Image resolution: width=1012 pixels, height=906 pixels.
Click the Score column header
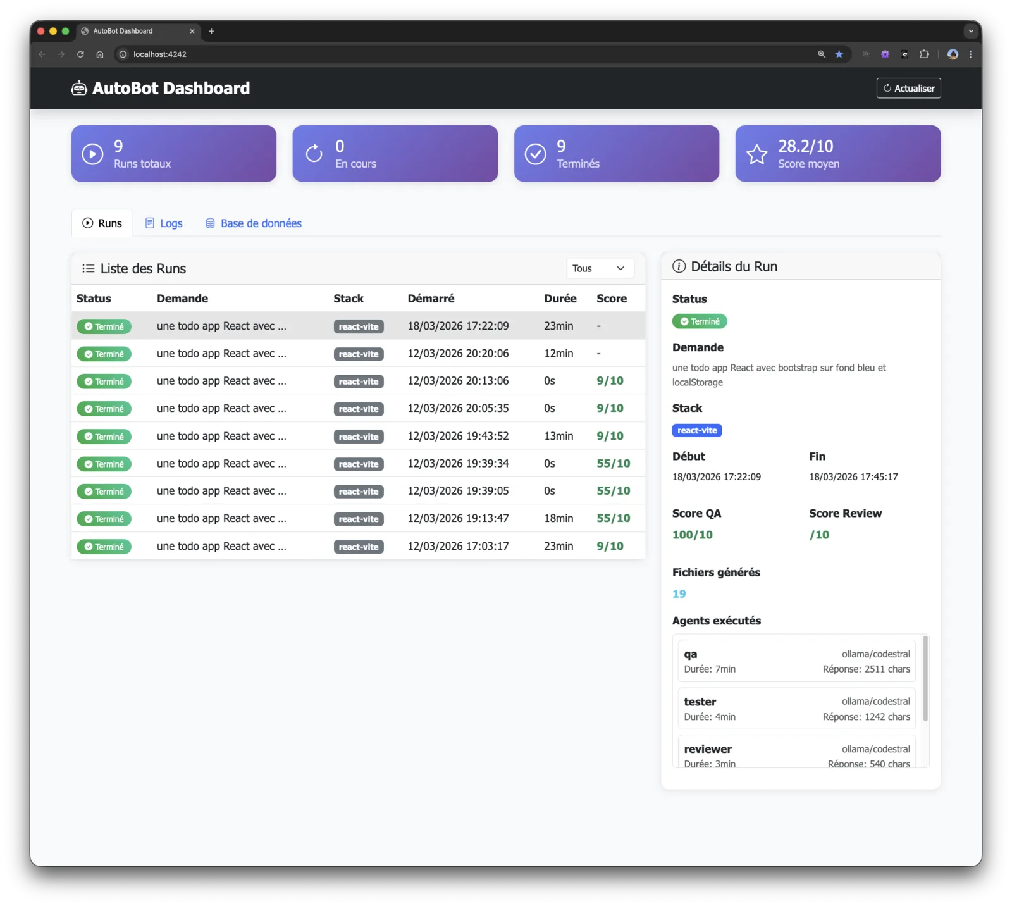pos(612,299)
